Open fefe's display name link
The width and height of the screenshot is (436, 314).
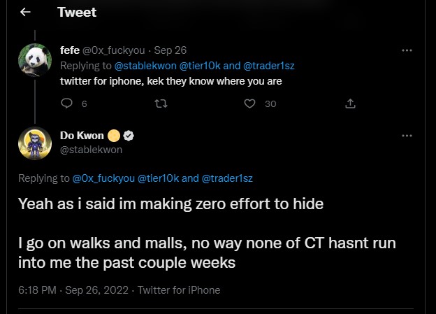69,50
